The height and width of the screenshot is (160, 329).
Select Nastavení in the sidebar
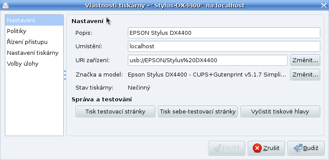point(34,20)
